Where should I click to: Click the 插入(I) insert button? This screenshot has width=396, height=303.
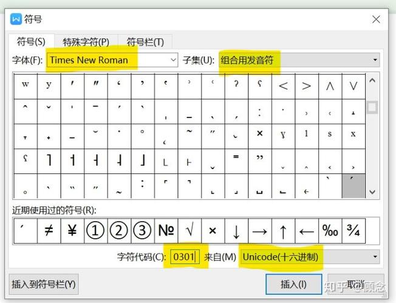[x=294, y=284]
